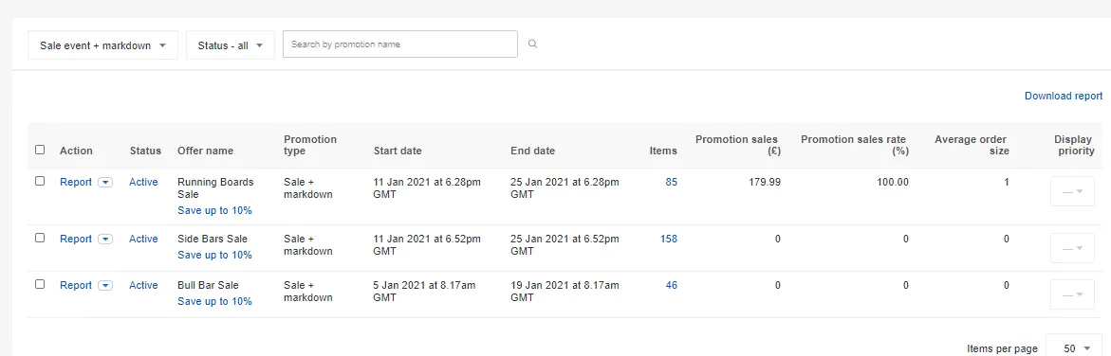This screenshot has width=1111, height=356.
Task: Click Active status of Side Bars Sale
Action: (143, 240)
